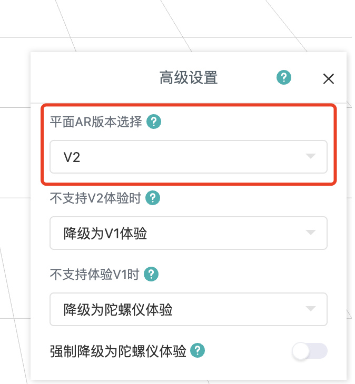
Task: Open the 降级为陀螺仪体验 dropdown
Action: pos(188,309)
